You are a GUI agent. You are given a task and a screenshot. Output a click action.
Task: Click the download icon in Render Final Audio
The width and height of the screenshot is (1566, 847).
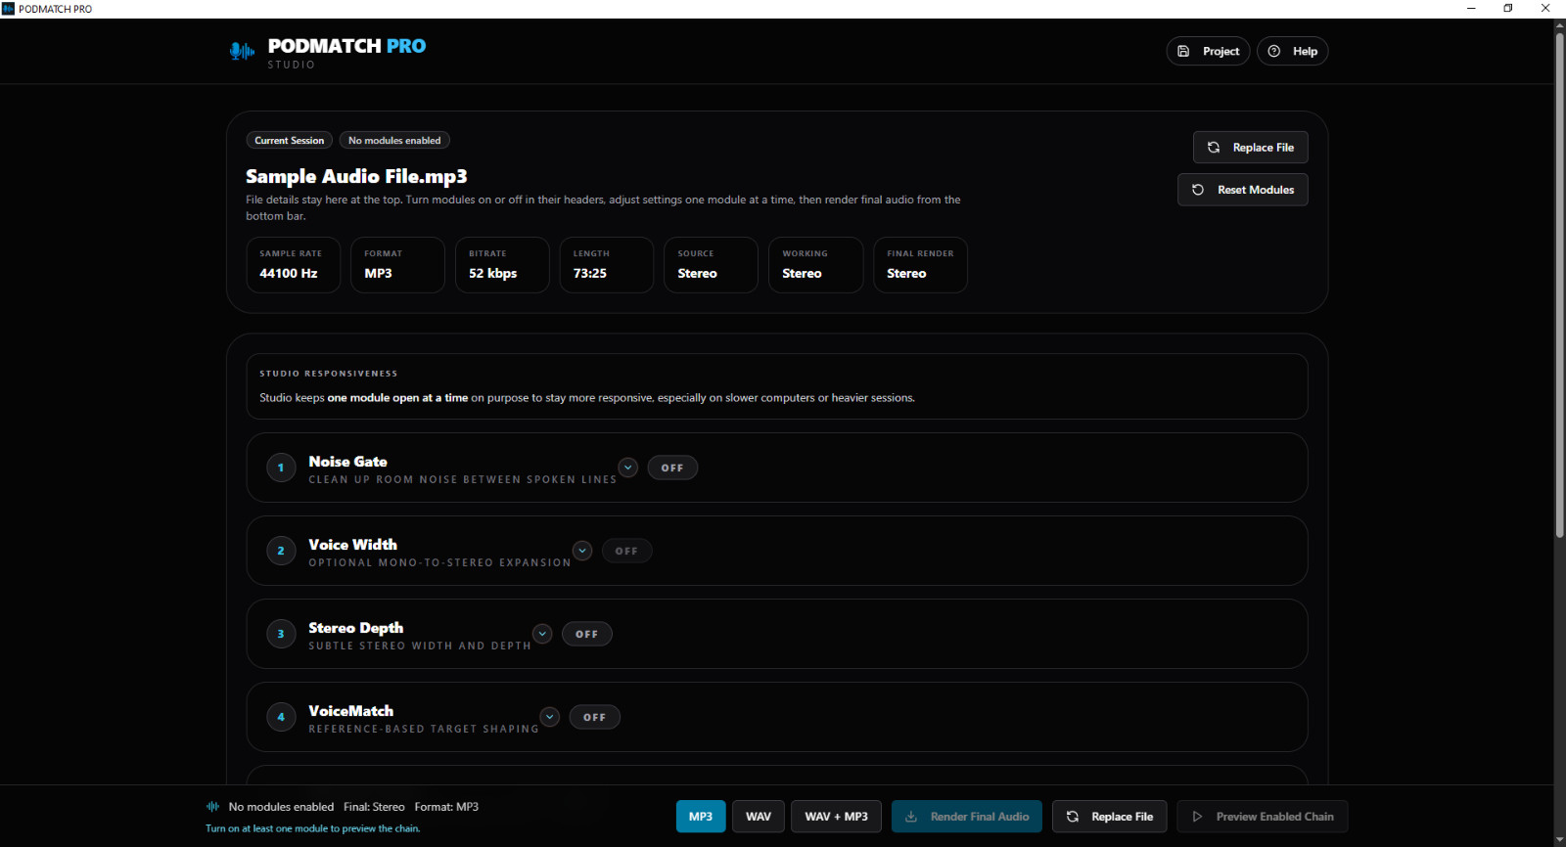(x=911, y=817)
